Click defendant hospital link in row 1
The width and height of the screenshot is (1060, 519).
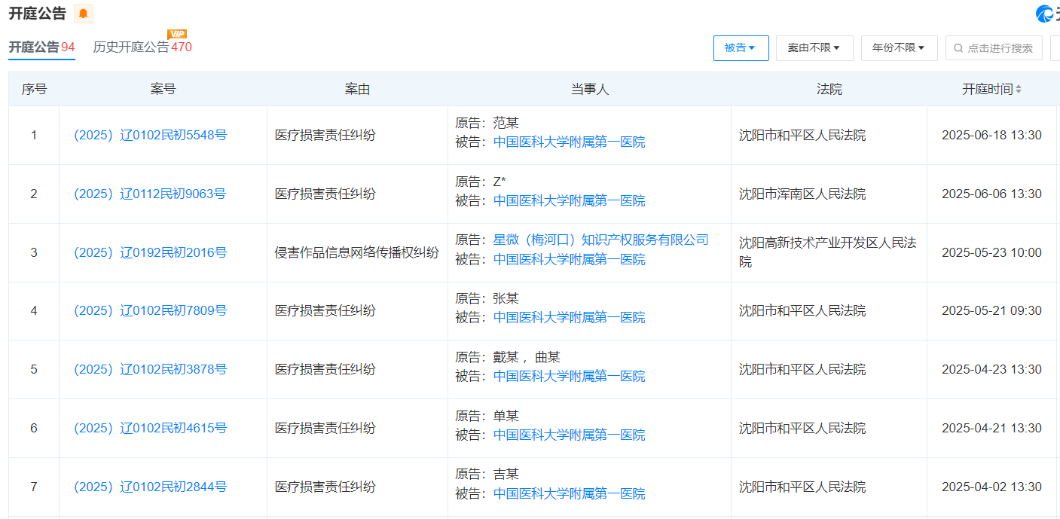pos(569,142)
